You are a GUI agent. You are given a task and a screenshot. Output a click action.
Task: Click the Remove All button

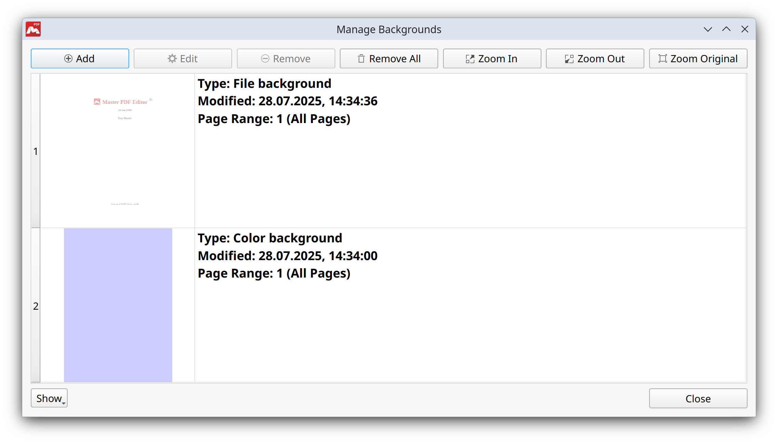pos(389,58)
